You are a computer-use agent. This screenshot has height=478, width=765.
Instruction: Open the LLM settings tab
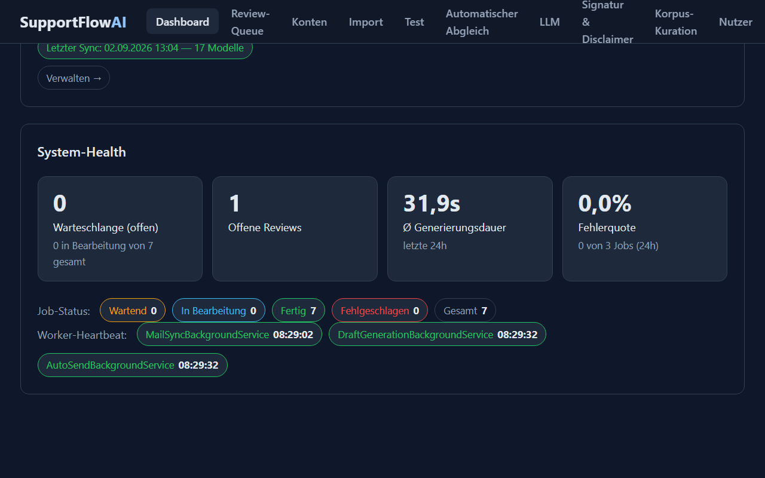[x=550, y=22]
